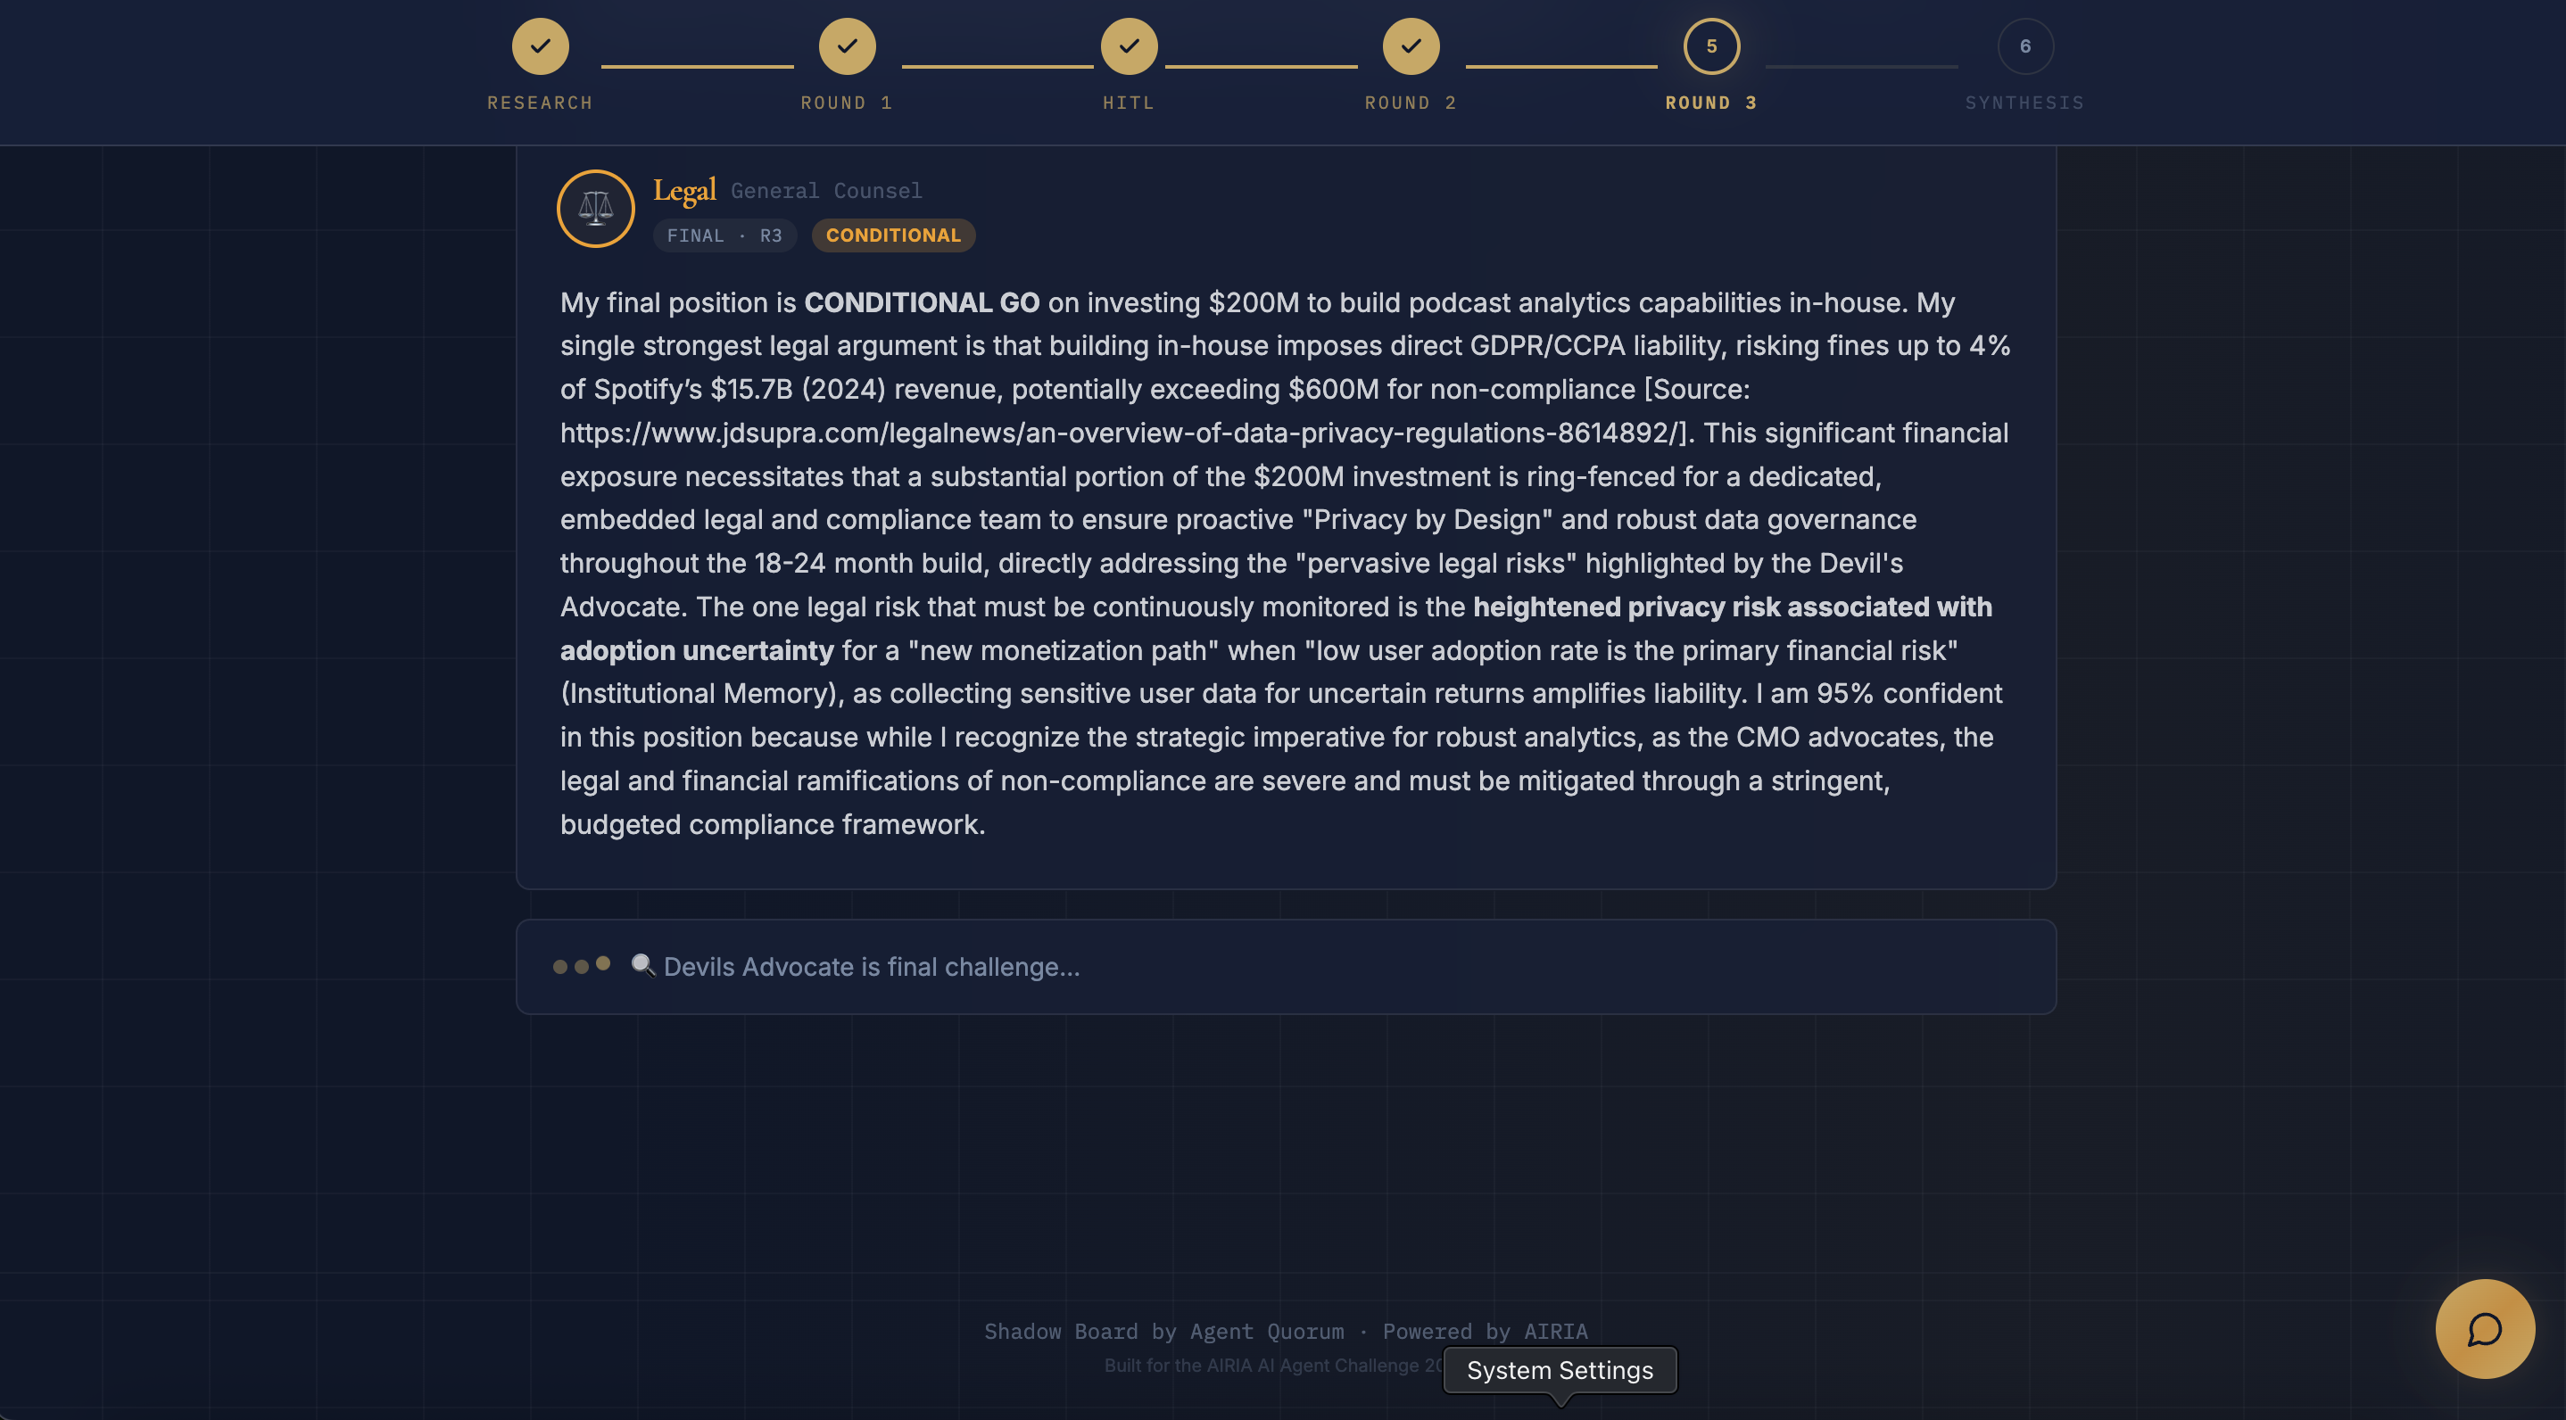Click the System Settings tooltip label

1559,1370
